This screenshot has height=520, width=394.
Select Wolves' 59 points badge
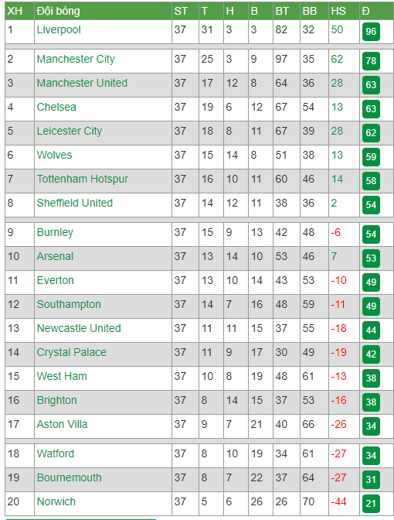click(x=371, y=157)
